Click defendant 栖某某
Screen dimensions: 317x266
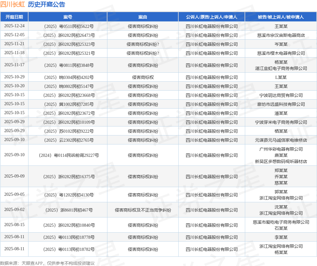pyautogui.click(x=281, y=131)
